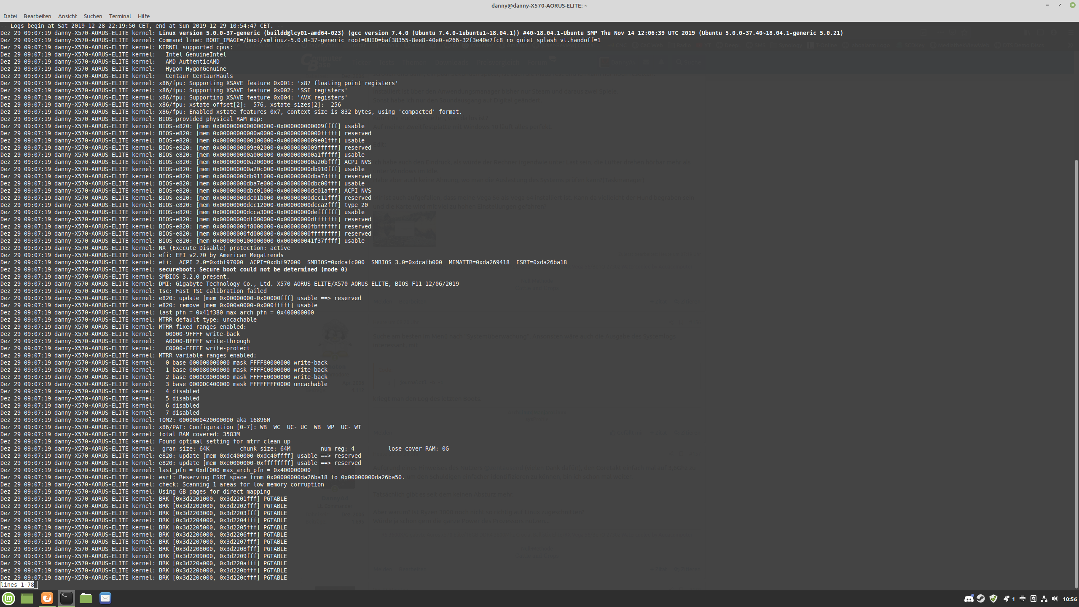Expand the Suchen menu
1079x607 pixels.
pyautogui.click(x=93, y=16)
